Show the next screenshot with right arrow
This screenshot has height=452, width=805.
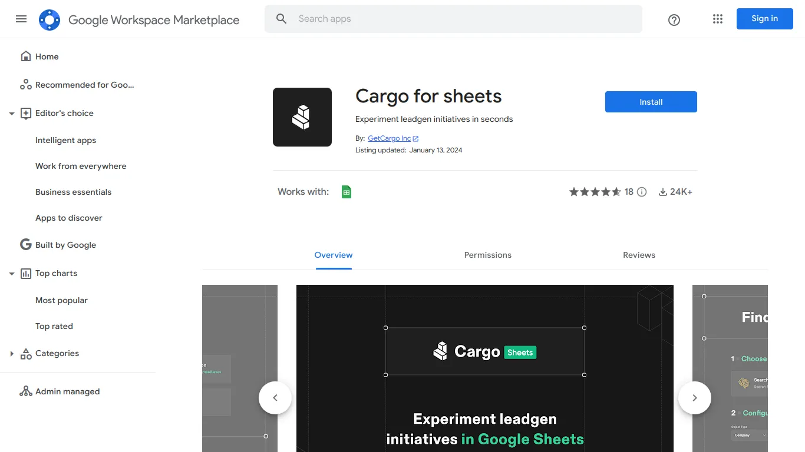[695, 398]
